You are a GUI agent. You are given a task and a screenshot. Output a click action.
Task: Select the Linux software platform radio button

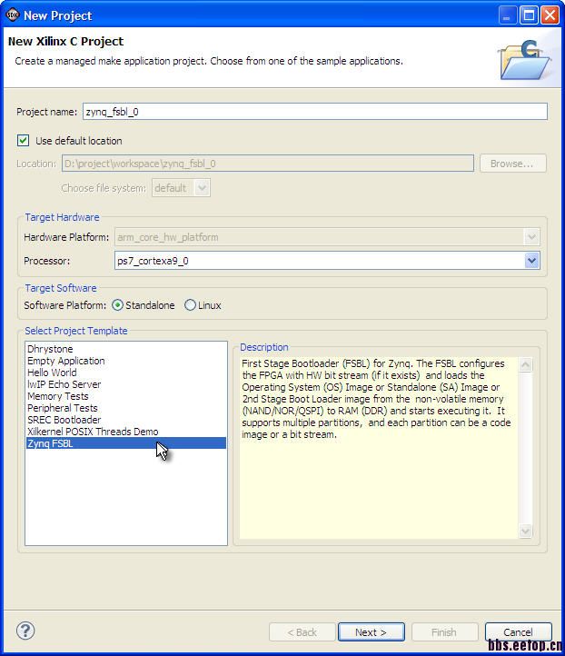(x=190, y=305)
